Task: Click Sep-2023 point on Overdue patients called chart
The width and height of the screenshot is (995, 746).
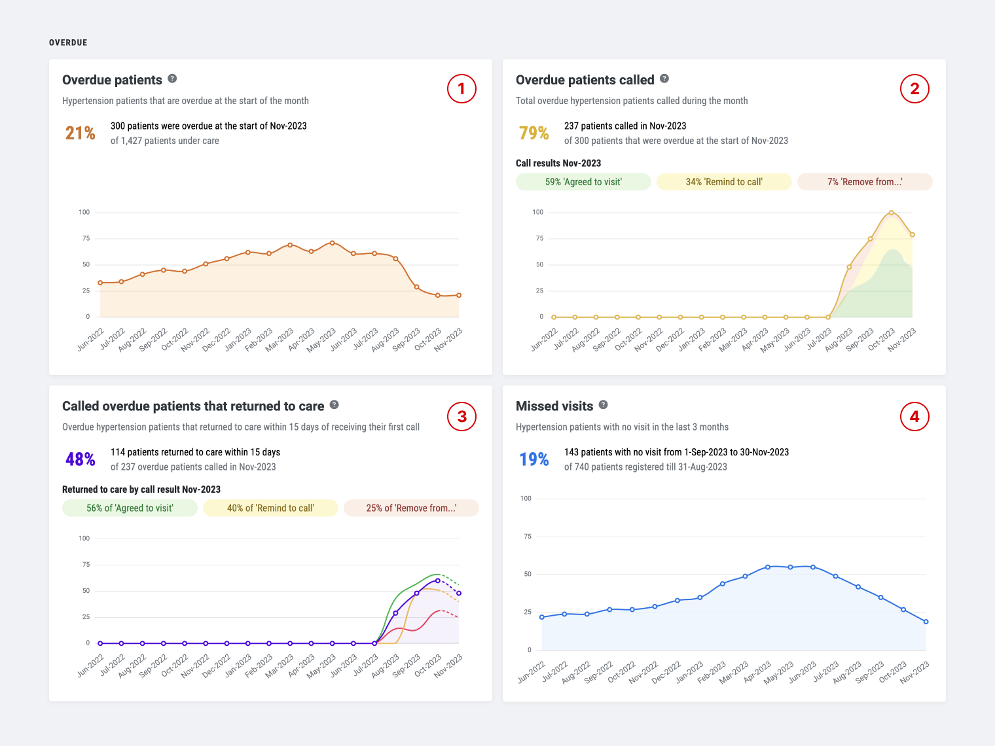Action: [871, 239]
